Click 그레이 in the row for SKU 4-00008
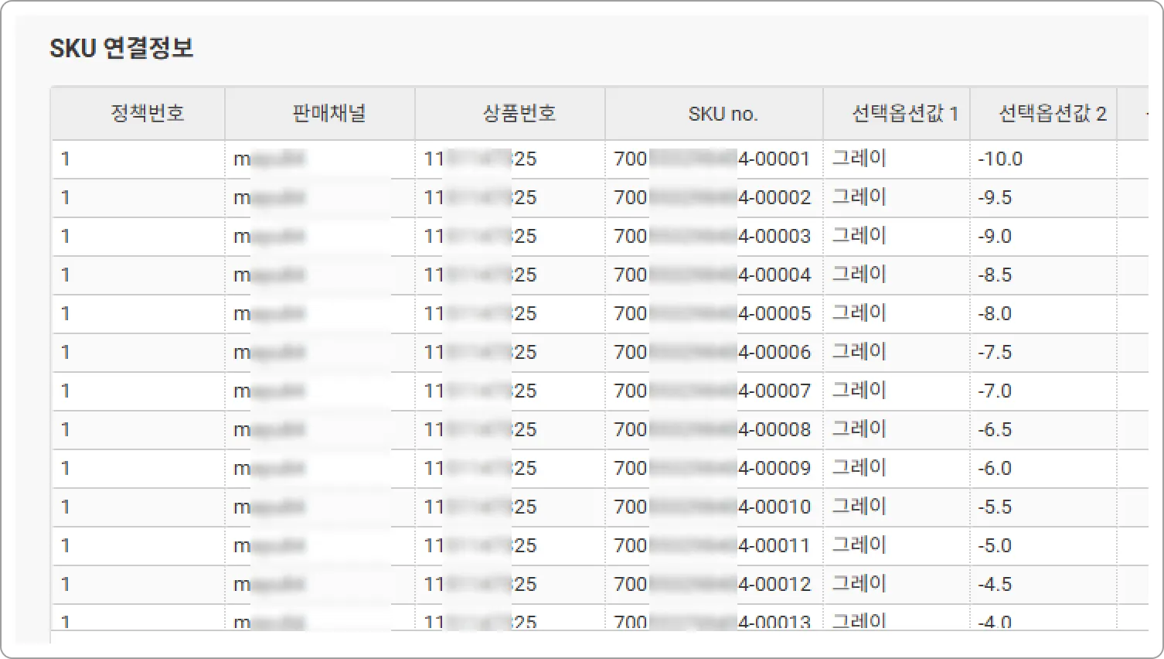This screenshot has width=1164, height=659. 859,429
